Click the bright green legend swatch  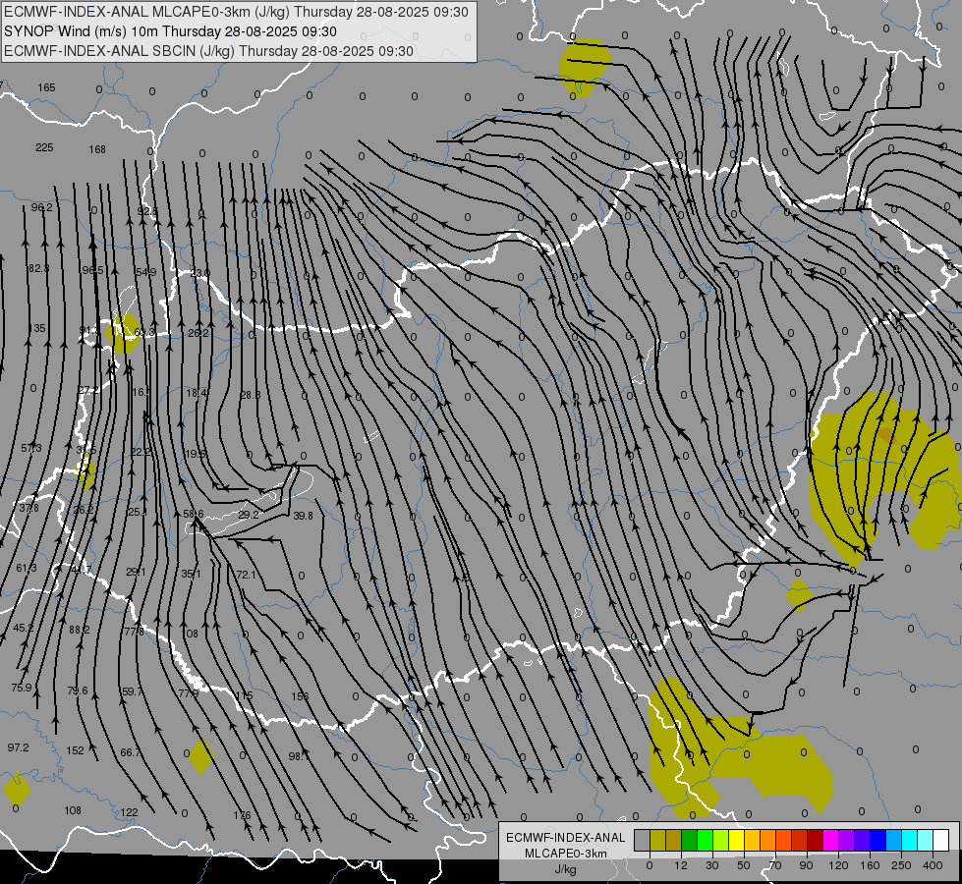pyautogui.click(x=706, y=840)
